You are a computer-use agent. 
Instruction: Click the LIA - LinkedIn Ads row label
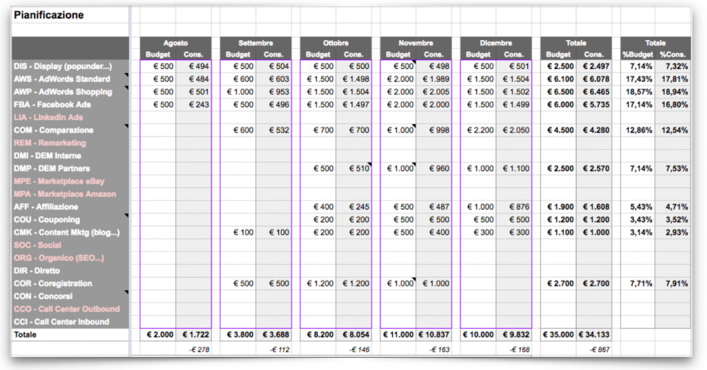[48, 117]
